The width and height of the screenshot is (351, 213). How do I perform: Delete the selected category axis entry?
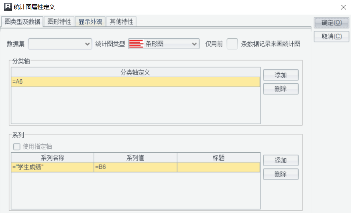click(x=280, y=89)
